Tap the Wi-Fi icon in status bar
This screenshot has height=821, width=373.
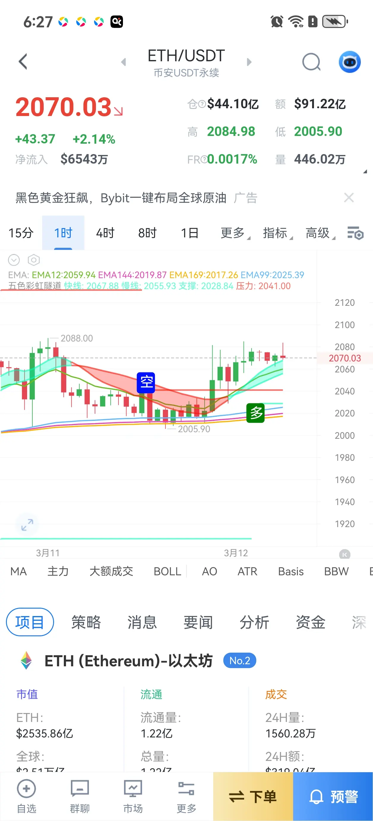click(296, 22)
